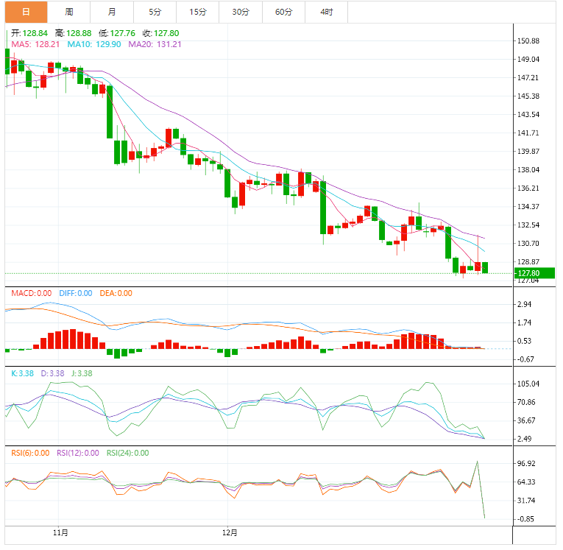Click the 128.87 price axis value
This screenshot has width=563, height=550.
528,262
